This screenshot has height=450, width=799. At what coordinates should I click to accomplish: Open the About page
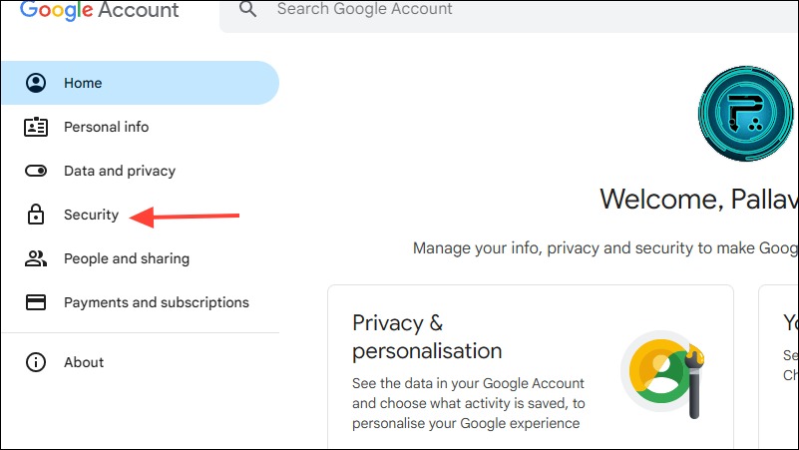[140, 362]
